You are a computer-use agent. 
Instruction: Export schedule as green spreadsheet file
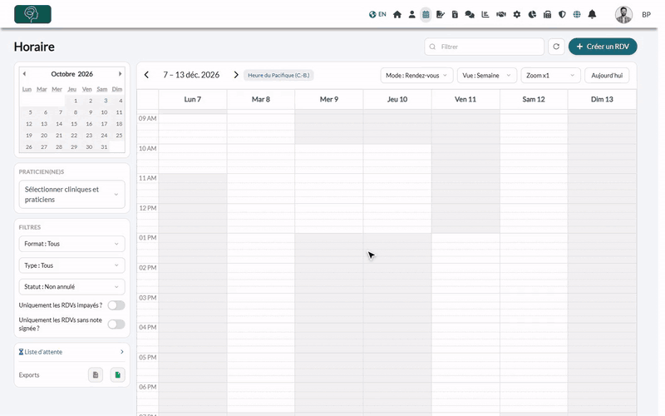117,375
